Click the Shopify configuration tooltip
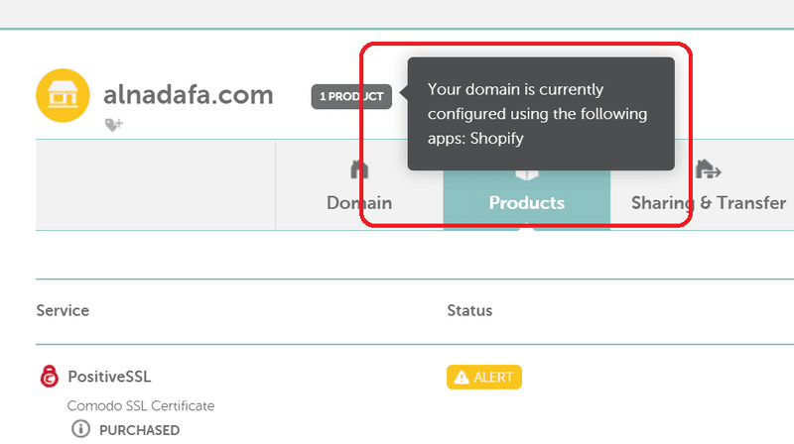 [x=540, y=114]
